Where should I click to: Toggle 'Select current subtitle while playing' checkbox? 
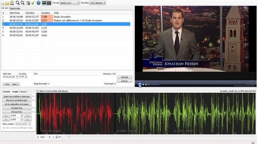coord(37,91)
